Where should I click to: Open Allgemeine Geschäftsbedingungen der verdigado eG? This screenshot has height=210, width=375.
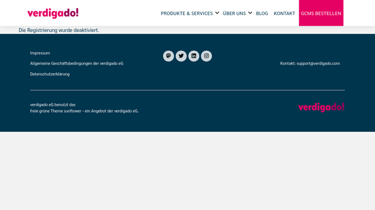click(x=76, y=63)
